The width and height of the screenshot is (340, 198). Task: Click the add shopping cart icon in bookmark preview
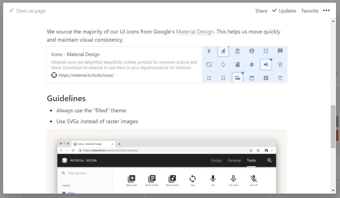click(280, 64)
